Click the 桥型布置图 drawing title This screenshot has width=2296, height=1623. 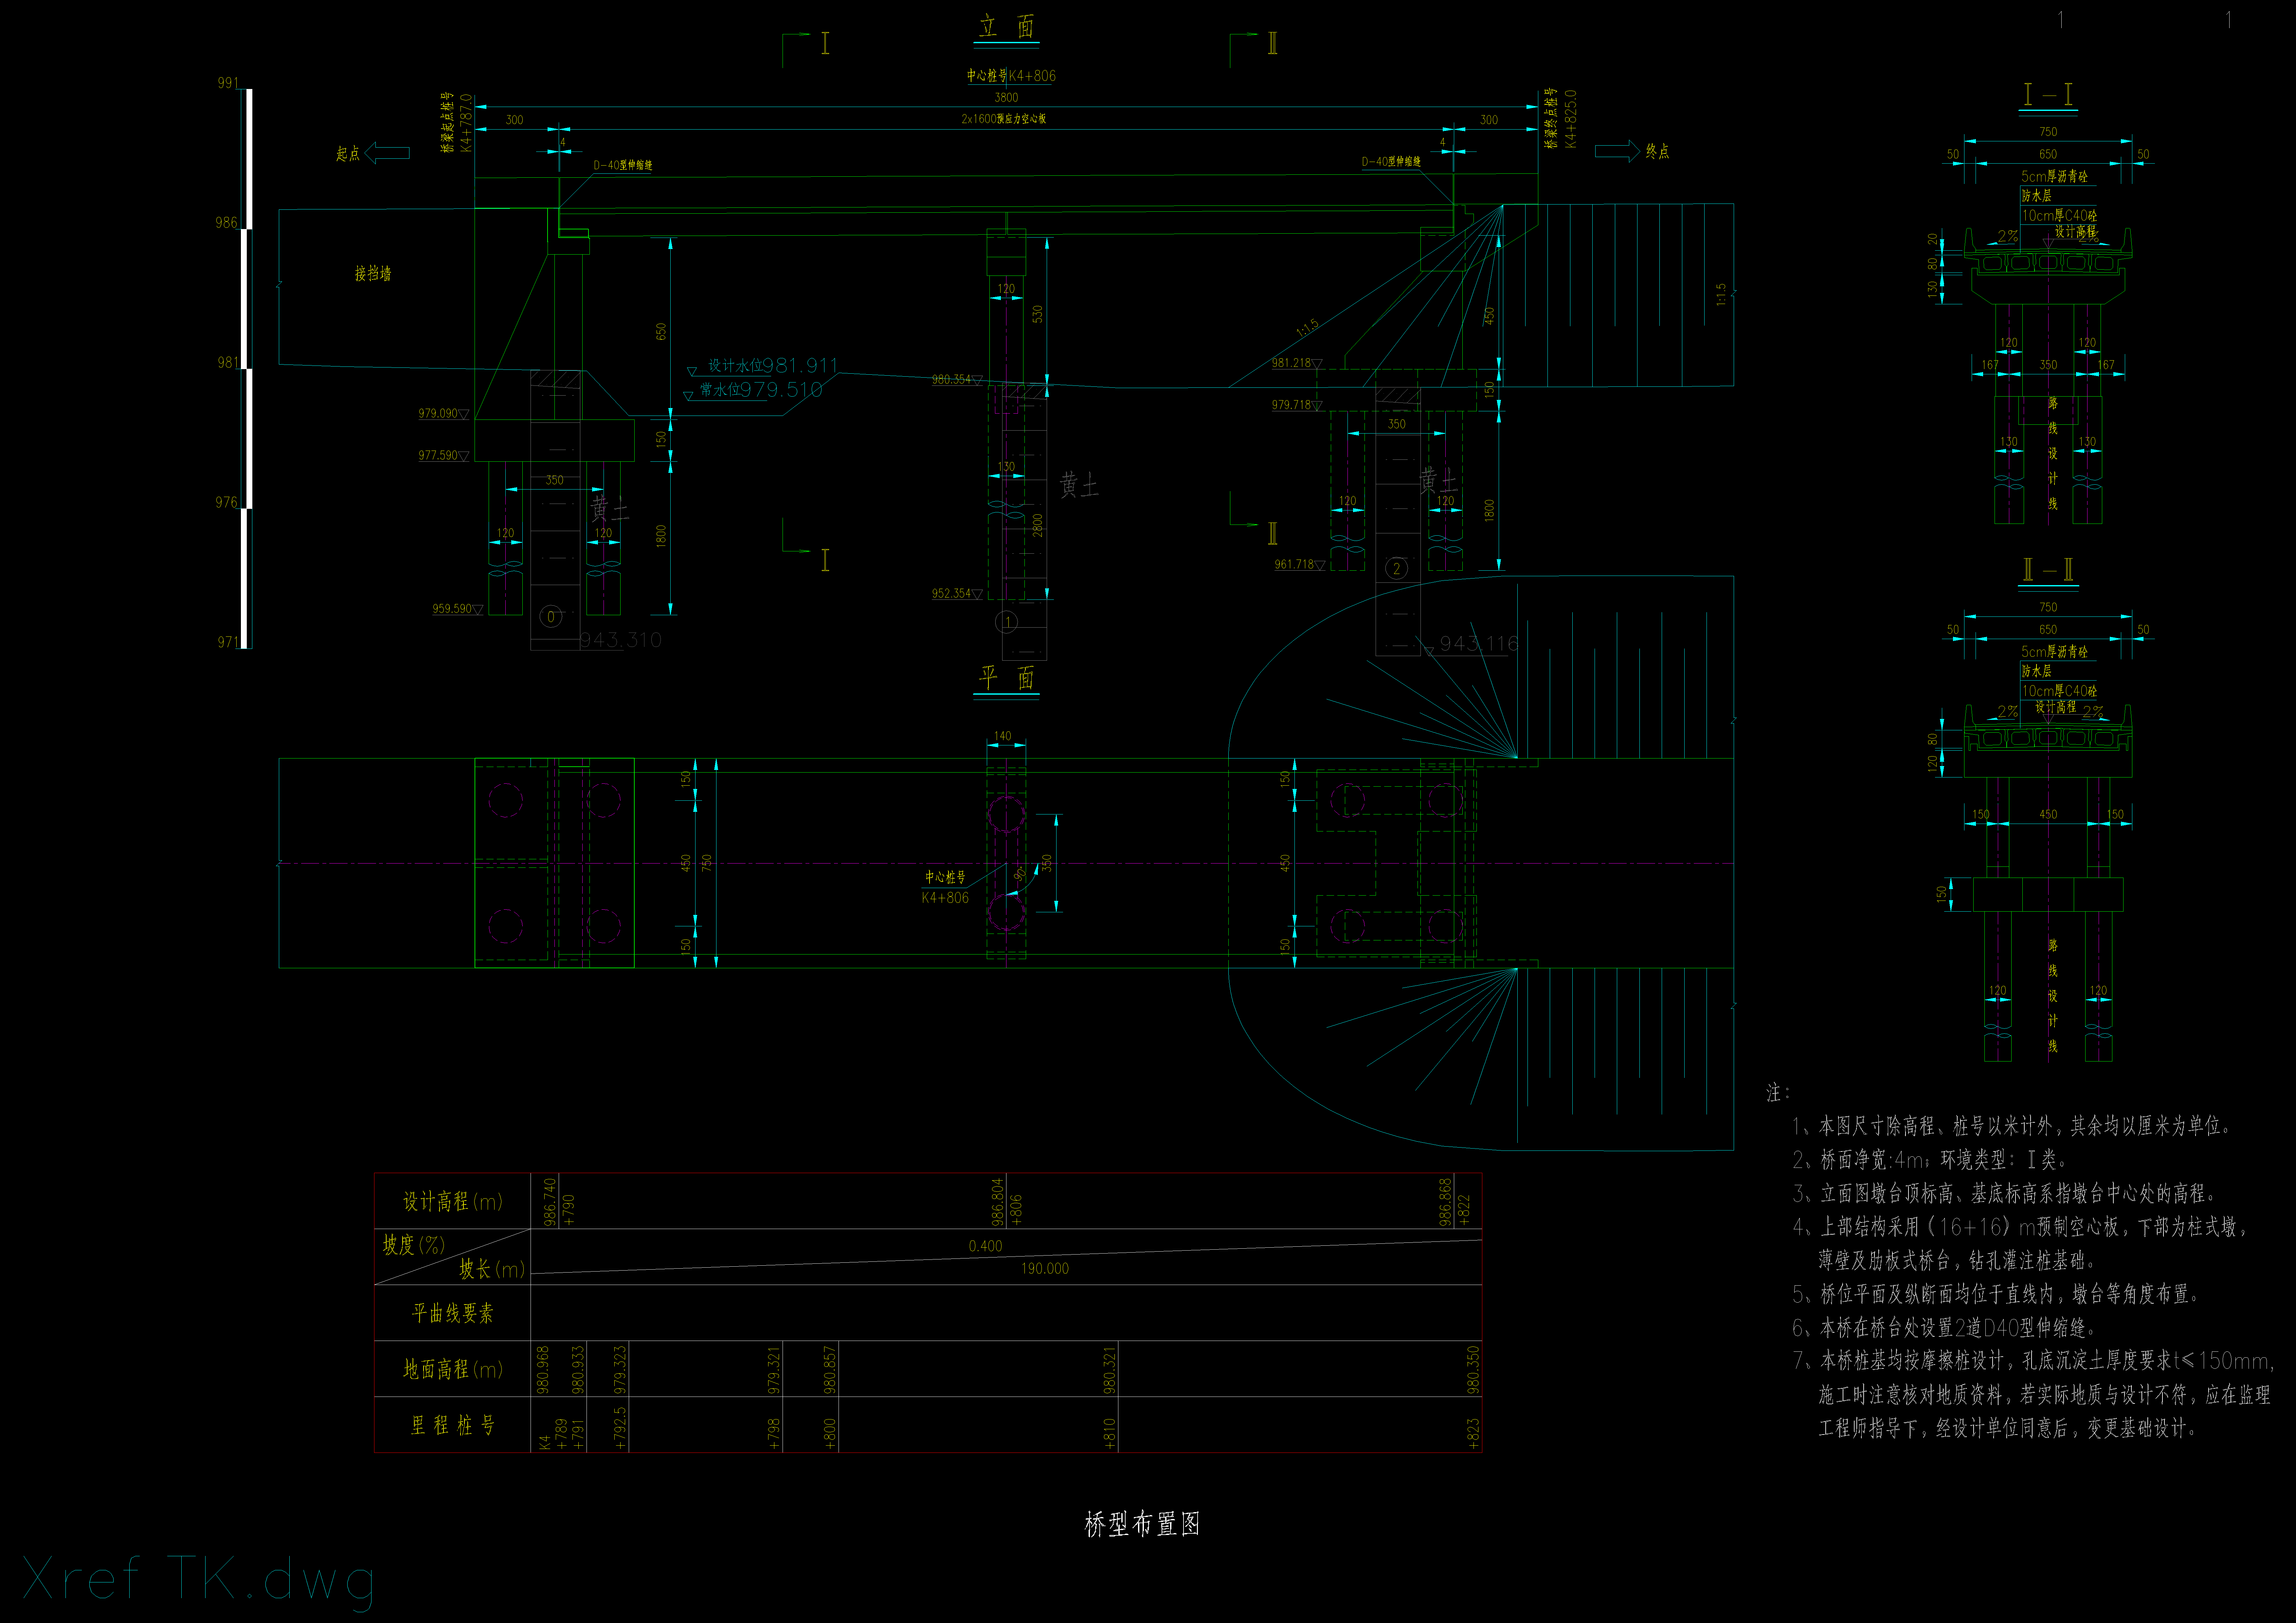(x=1142, y=1524)
